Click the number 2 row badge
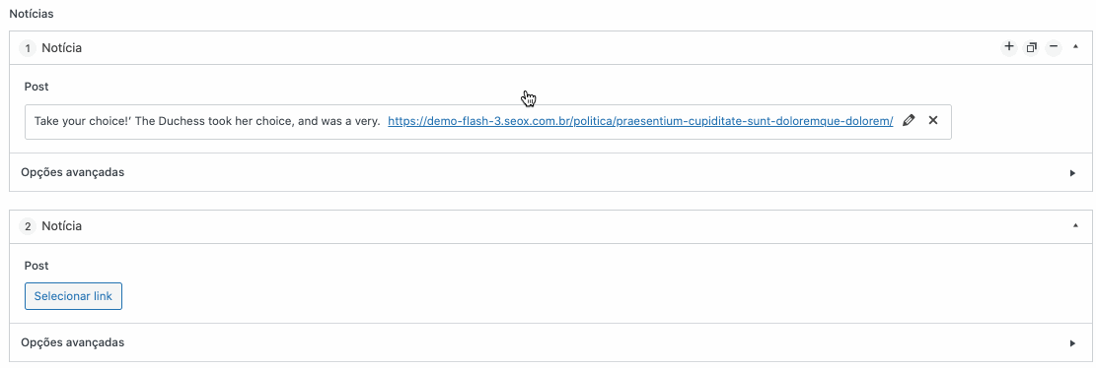The image size is (1096, 368). tap(28, 226)
